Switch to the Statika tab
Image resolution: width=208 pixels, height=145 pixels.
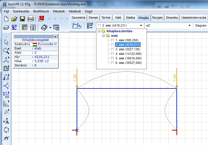click(130, 18)
